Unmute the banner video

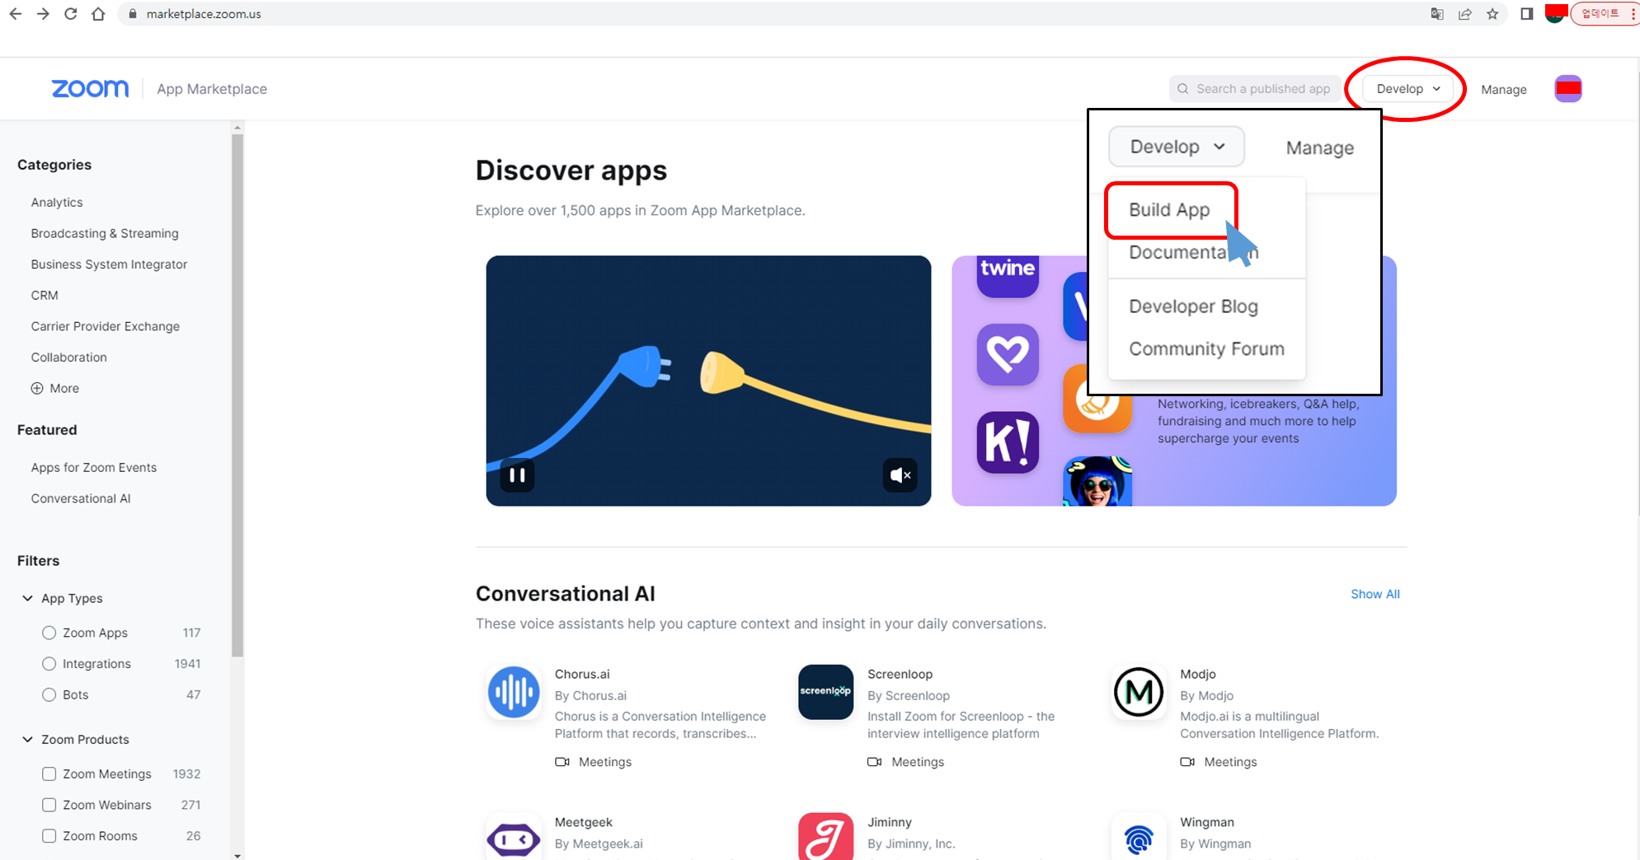pyautogui.click(x=900, y=475)
